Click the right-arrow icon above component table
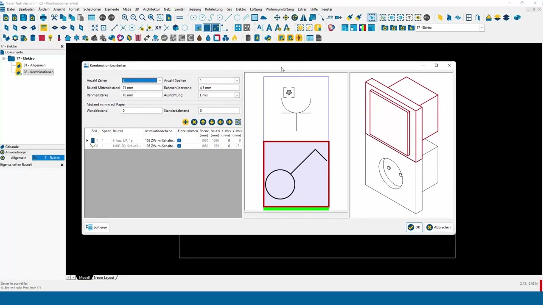 [229, 122]
